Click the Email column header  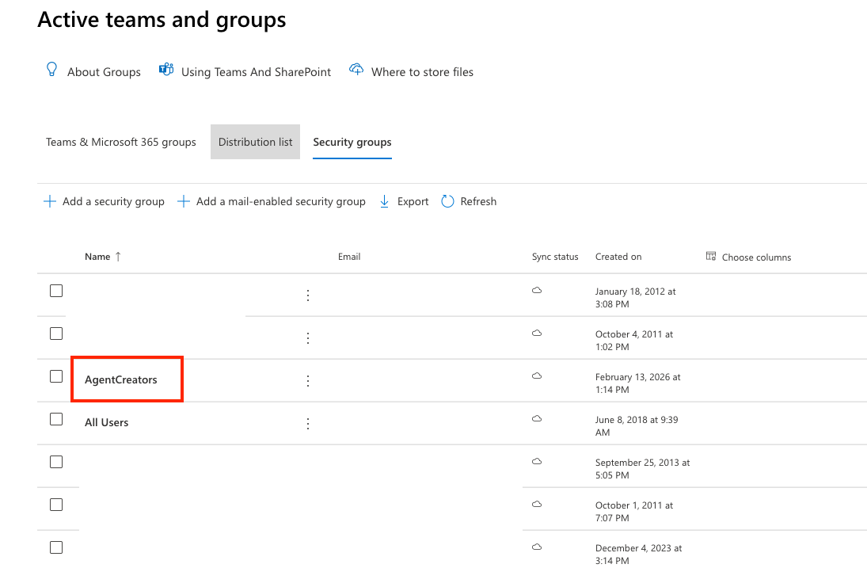349,256
